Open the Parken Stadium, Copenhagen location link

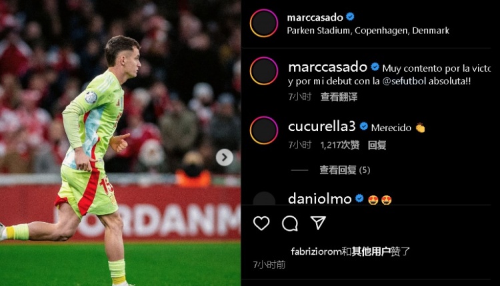[x=368, y=31]
